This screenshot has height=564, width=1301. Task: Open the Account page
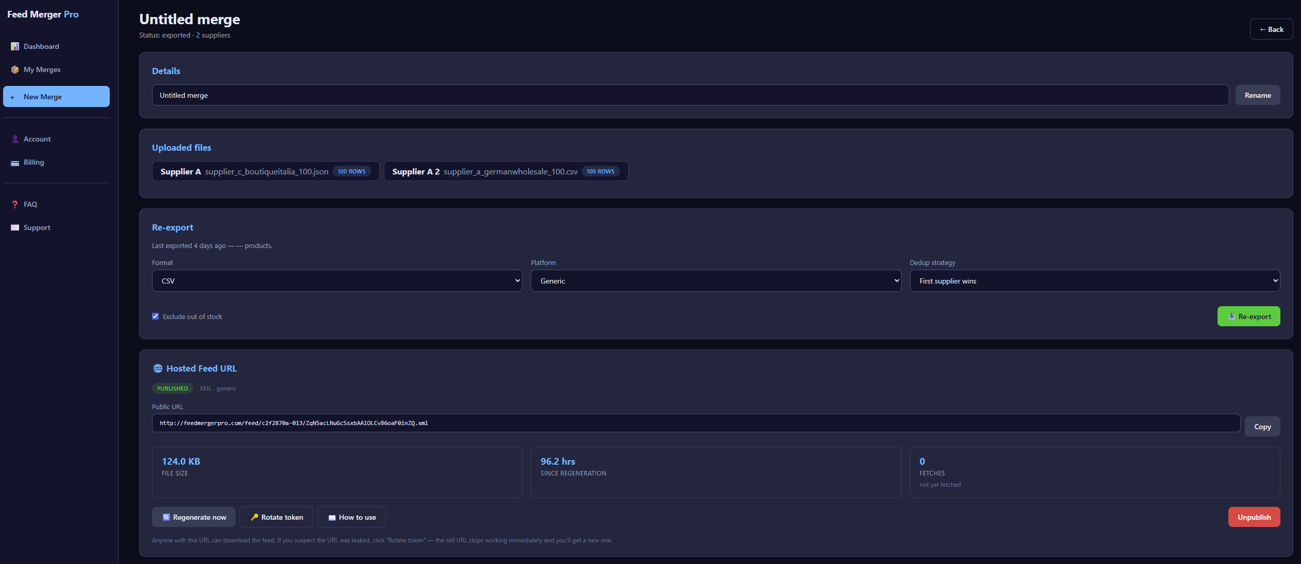(x=57, y=139)
